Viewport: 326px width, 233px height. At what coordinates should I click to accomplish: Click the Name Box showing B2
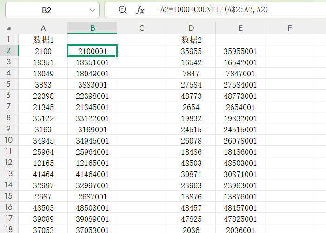pyautogui.click(x=47, y=10)
